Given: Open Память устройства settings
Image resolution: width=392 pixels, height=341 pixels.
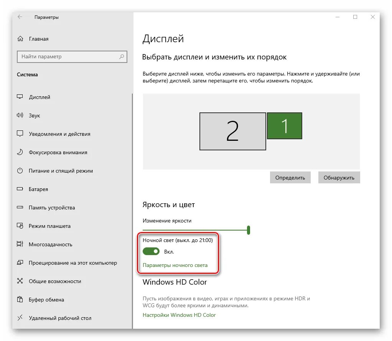Looking at the screenshot, I should 52,208.
